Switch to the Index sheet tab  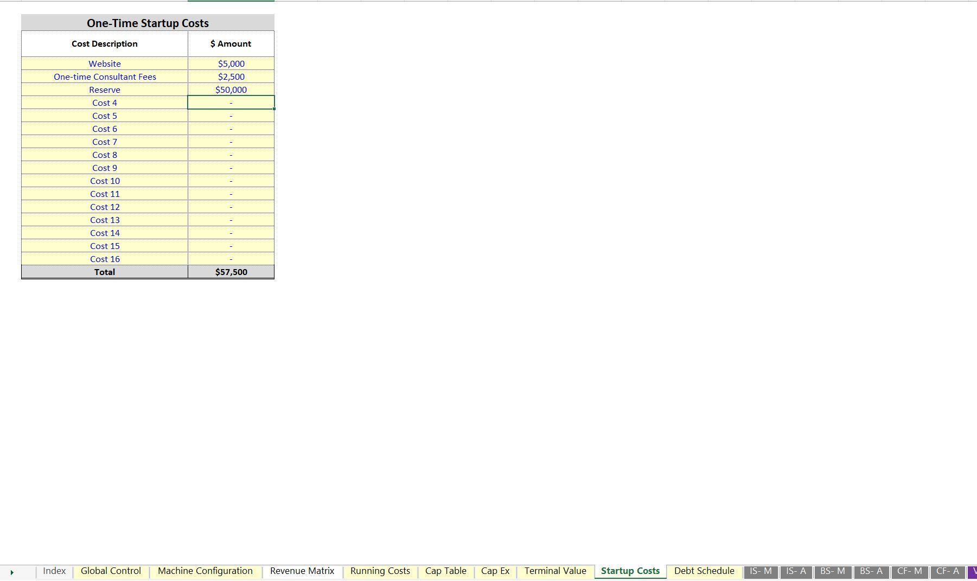tap(54, 571)
